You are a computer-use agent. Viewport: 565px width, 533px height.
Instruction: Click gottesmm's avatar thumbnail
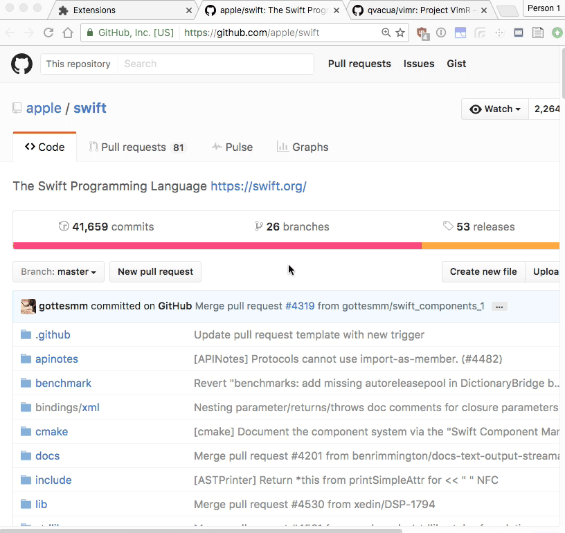28,307
